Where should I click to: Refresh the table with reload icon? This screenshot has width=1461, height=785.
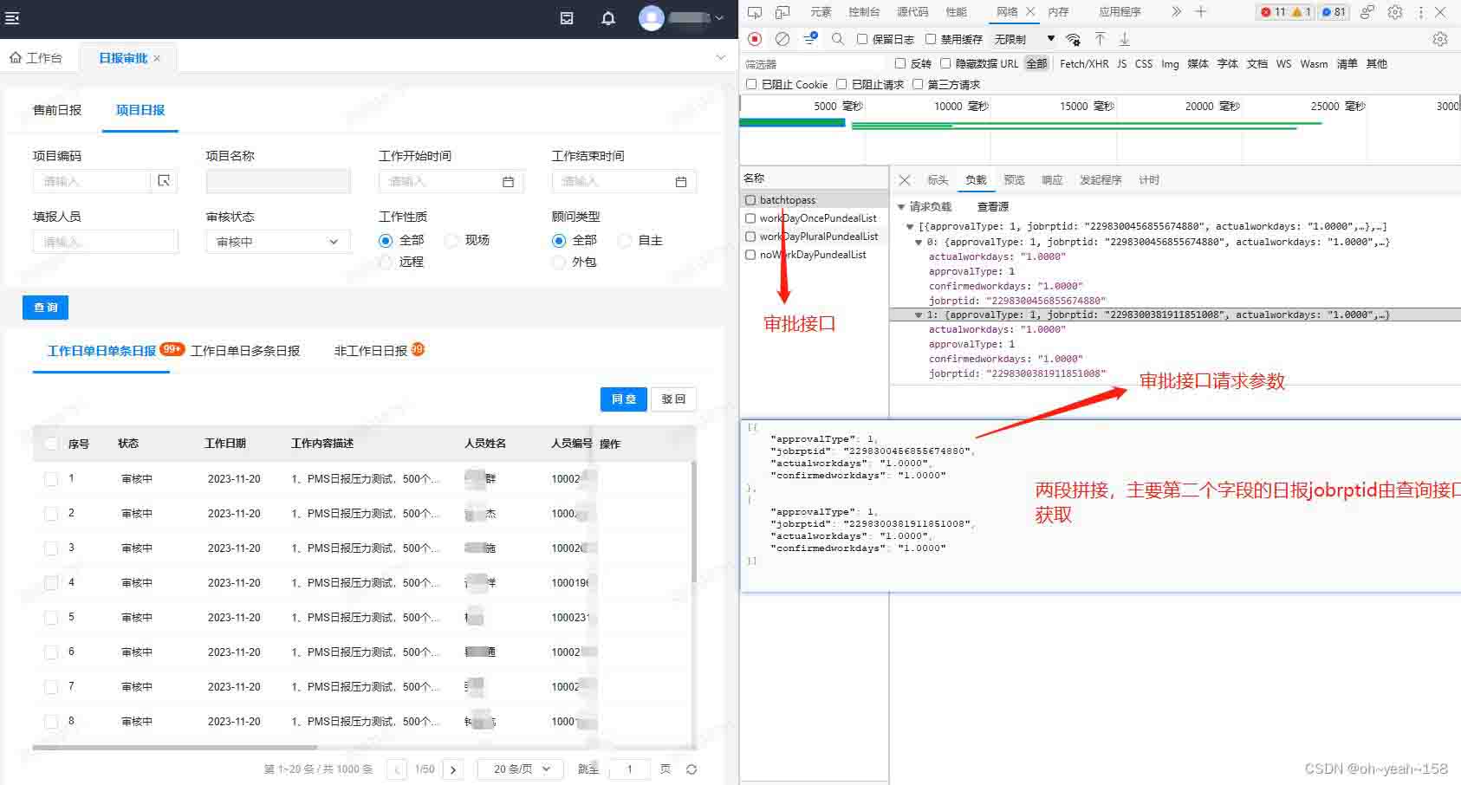pos(692,769)
